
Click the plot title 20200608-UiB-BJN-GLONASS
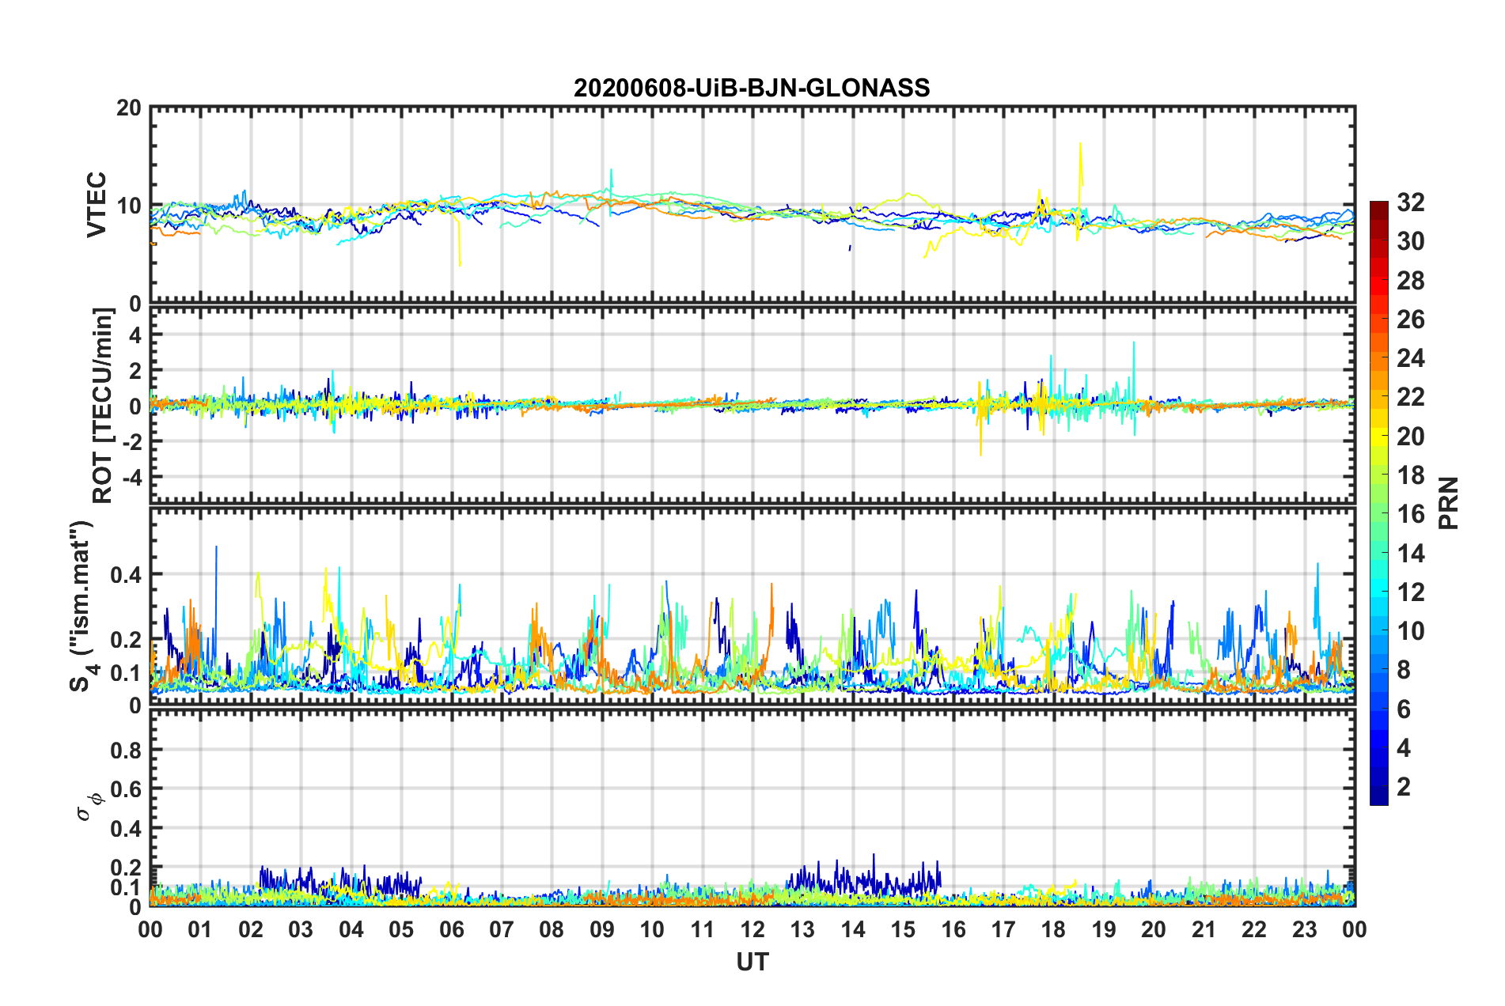point(752,88)
